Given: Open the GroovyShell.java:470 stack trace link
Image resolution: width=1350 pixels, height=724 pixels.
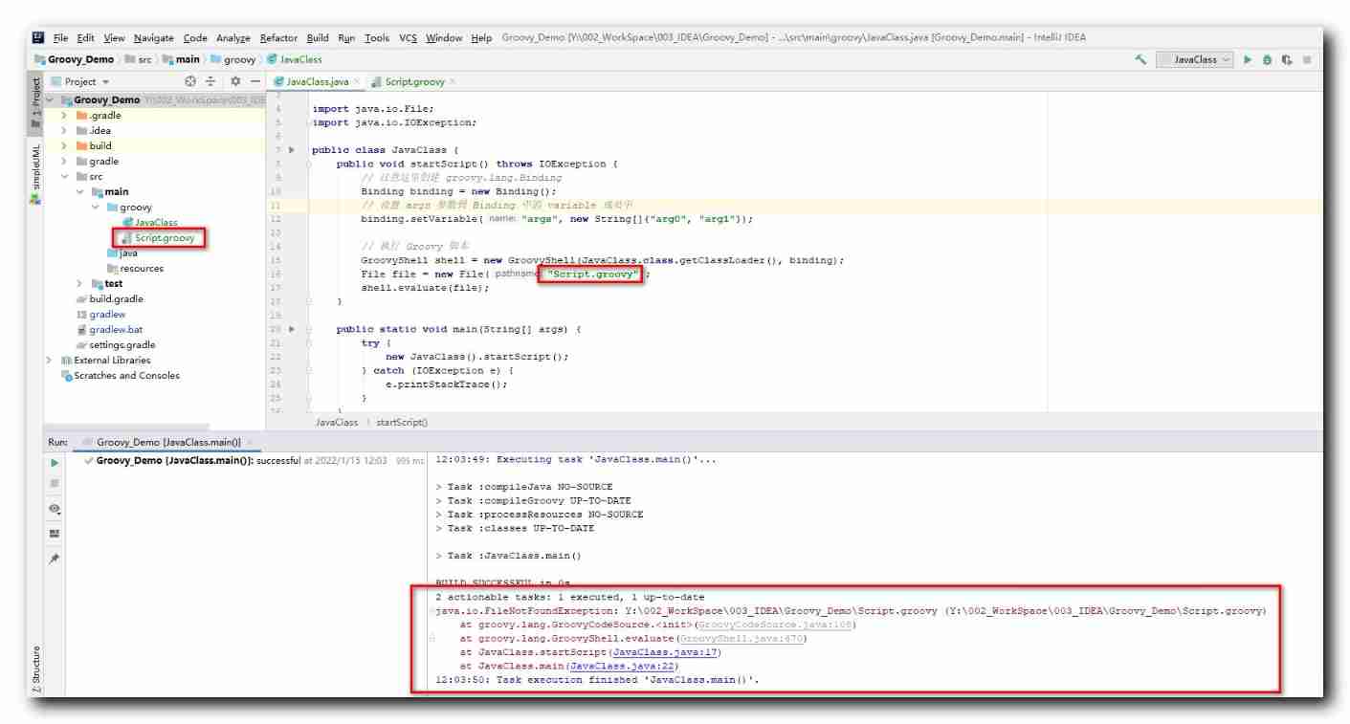Looking at the screenshot, I should click(x=741, y=639).
